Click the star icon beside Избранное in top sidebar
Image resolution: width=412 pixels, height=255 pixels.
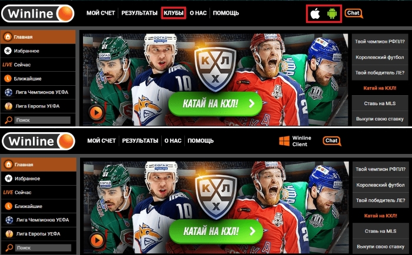pyautogui.click(x=8, y=51)
